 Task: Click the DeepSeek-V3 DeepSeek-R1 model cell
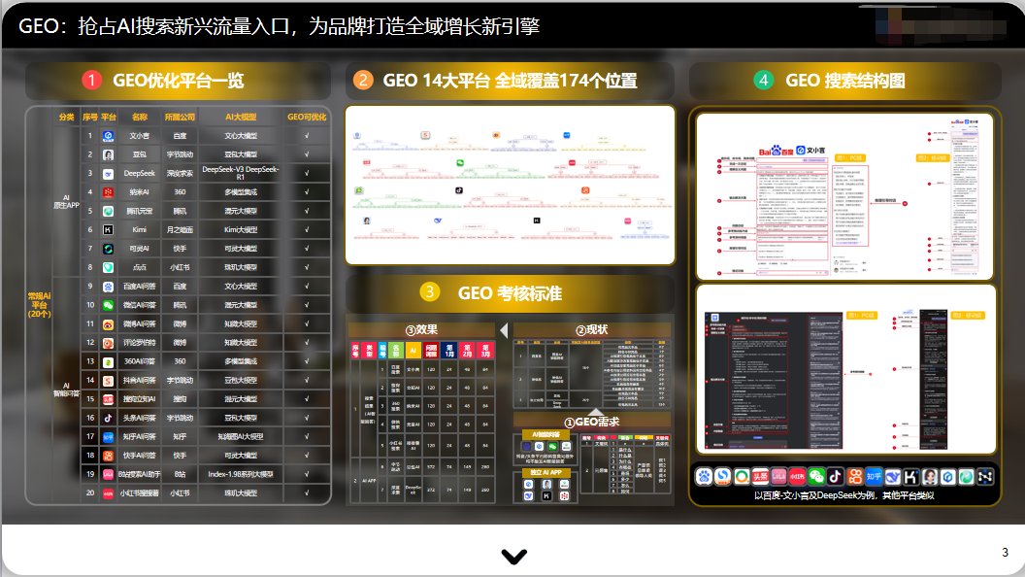coord(241,173)
